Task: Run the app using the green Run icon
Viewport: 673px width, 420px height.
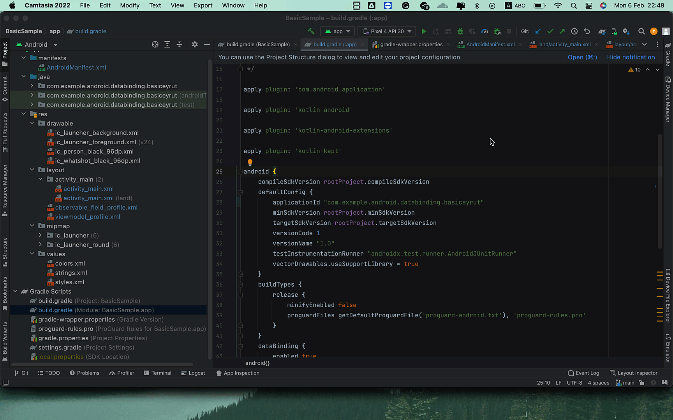Action: (x=424, y=31)
